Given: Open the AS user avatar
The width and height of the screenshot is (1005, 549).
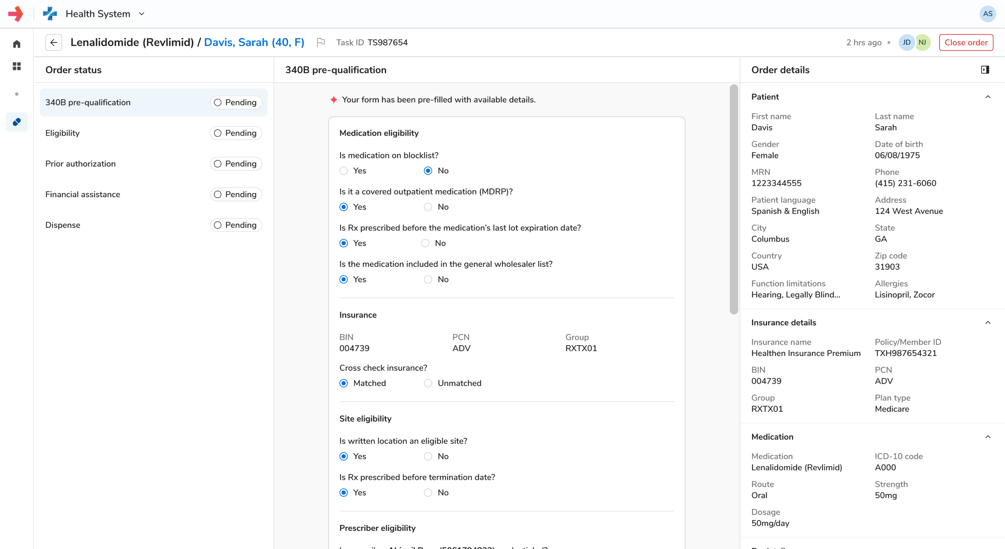Looking at the screenshot, I should tap(988, 14).
